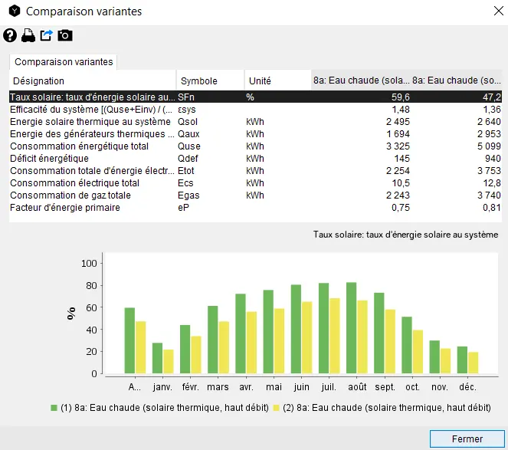Click the Symbole column header
The height and width of the screenshot is (450, 508).
[209, 80]
